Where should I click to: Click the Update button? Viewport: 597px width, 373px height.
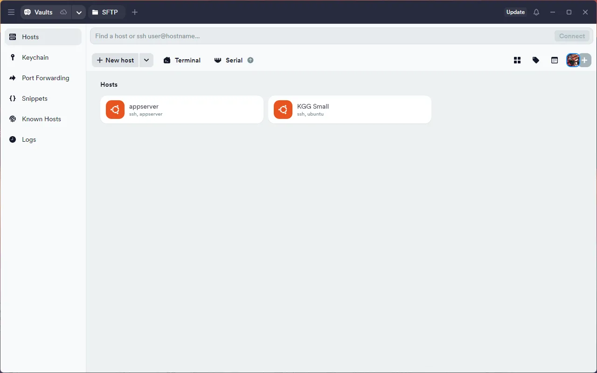coord(515,12)
